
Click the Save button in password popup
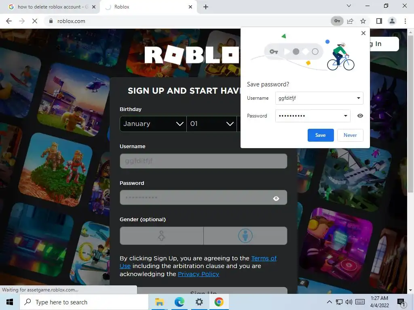pyautogui.click(x=321, y=135)
